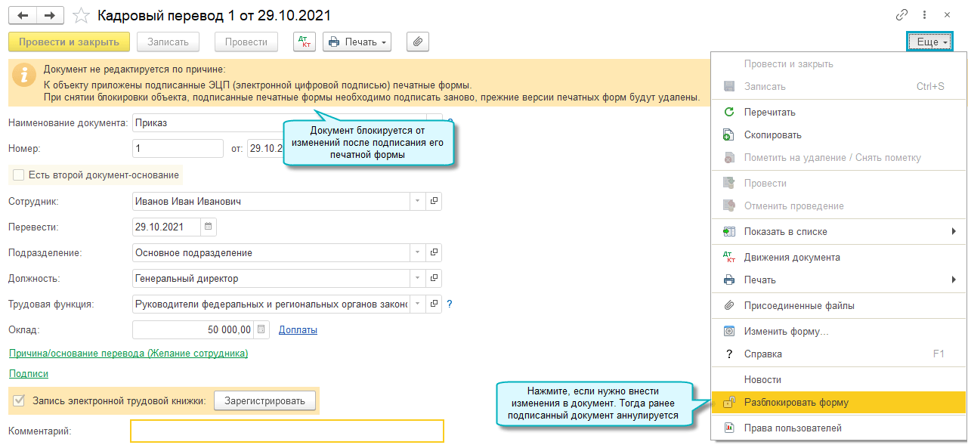
Task: Expand the Подразделение dropdown list
Action: click(x=418, y=253)
